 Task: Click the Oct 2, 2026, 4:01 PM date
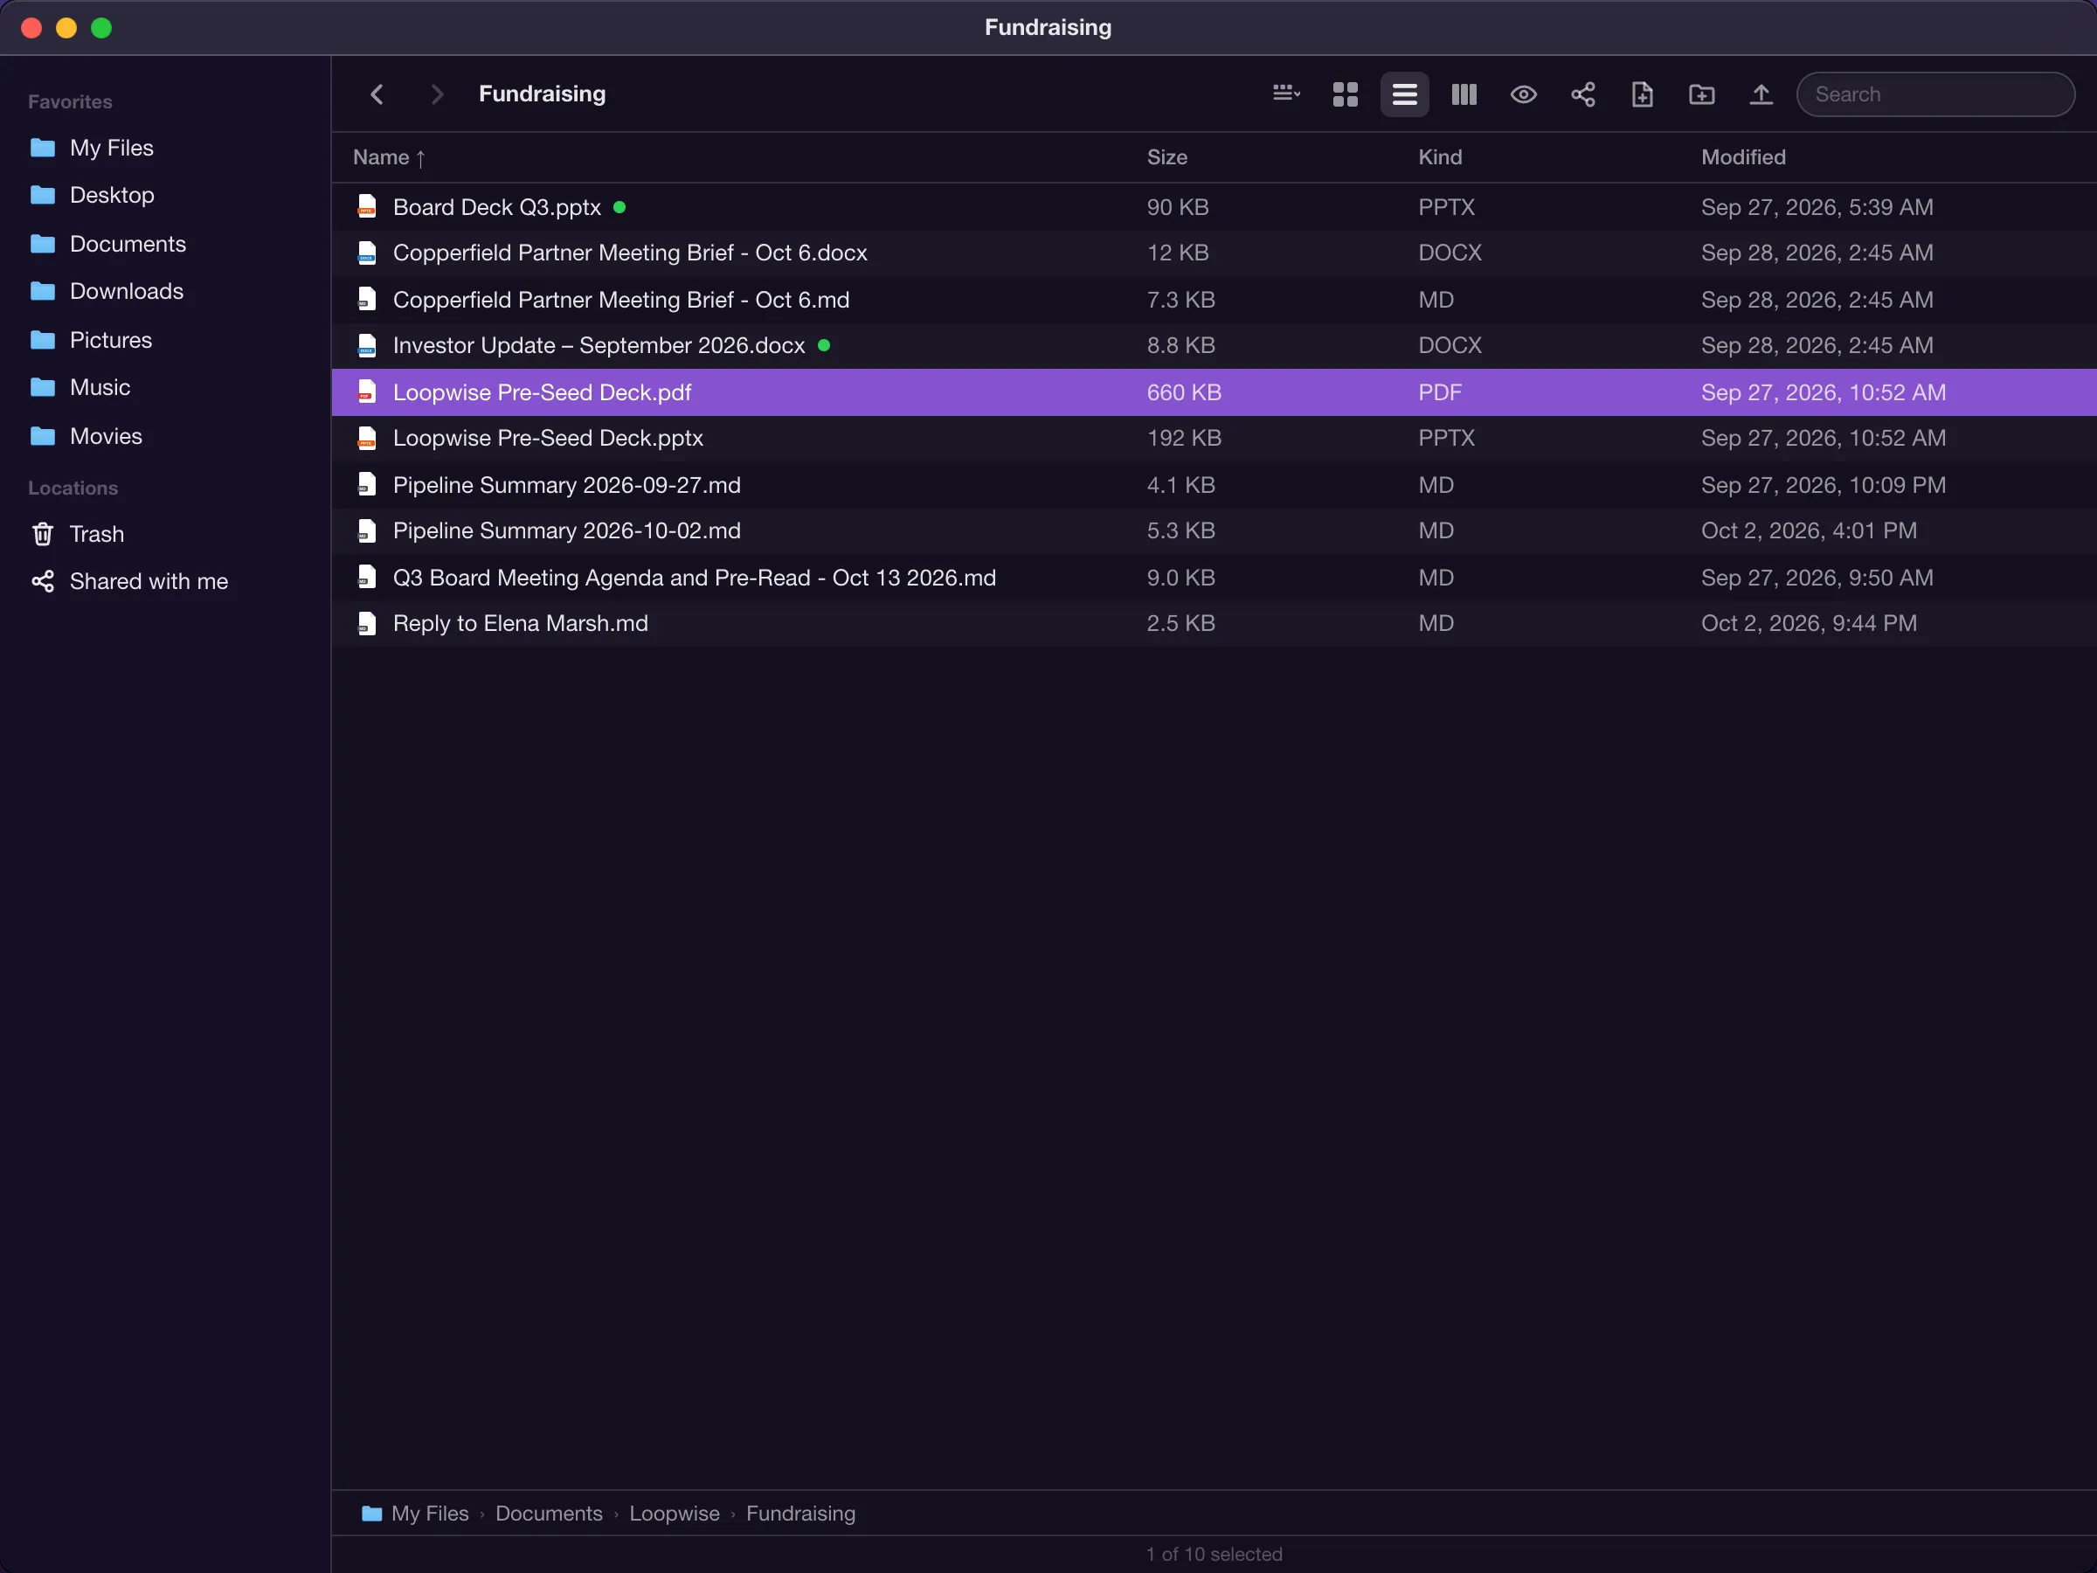coord(1809,531)
